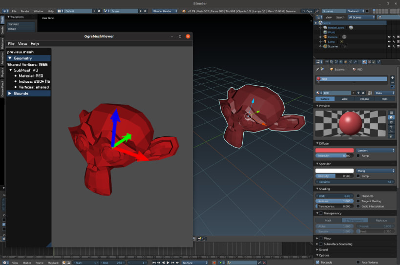Click the Camera icon in outliner
The image size is (400, 265).
click(325, 37)
